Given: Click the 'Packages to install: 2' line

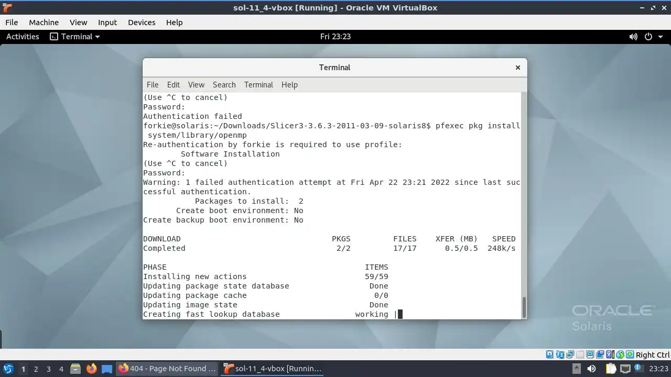Looking at the screenshot, I should coord(249,201).
